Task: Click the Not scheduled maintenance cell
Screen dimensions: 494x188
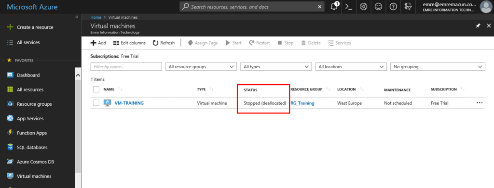Action: pos(398,103)
